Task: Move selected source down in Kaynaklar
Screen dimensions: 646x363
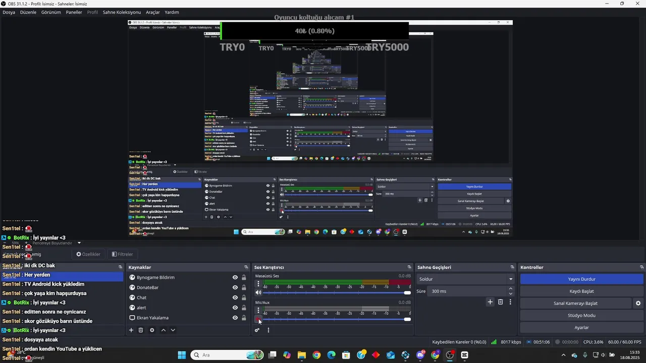Action: point(173,330)
